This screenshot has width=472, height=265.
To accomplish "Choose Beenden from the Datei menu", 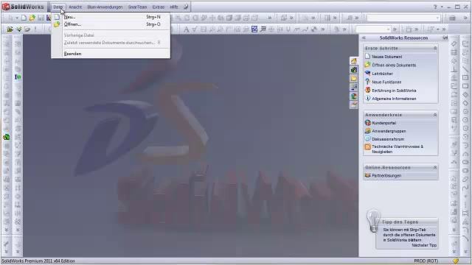I will pos(111,54).
